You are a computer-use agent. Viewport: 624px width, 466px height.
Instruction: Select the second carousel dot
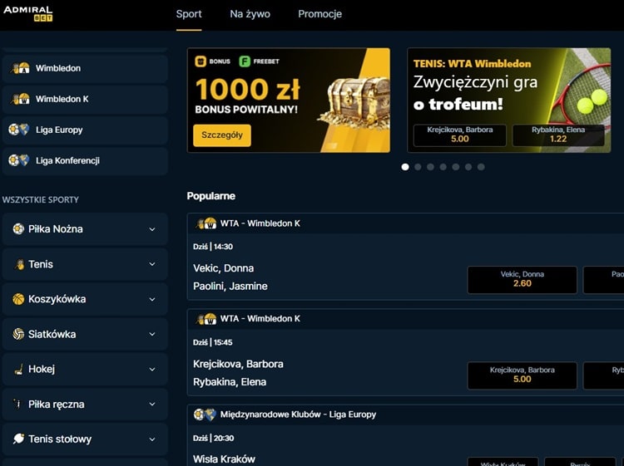click(418, 167)
